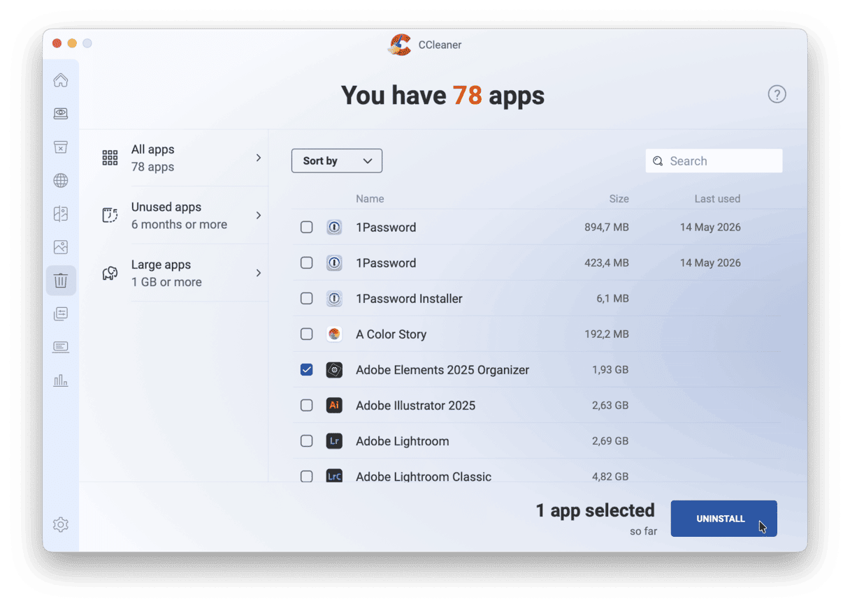Click the Adobe Lightroom Lr icon
850x608 pixels.
[334, 440]
